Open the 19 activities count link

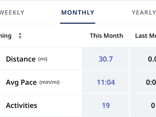tap(106, 106)
